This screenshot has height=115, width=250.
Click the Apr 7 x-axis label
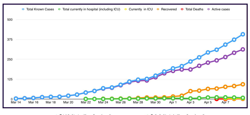[x=225, y=102]
